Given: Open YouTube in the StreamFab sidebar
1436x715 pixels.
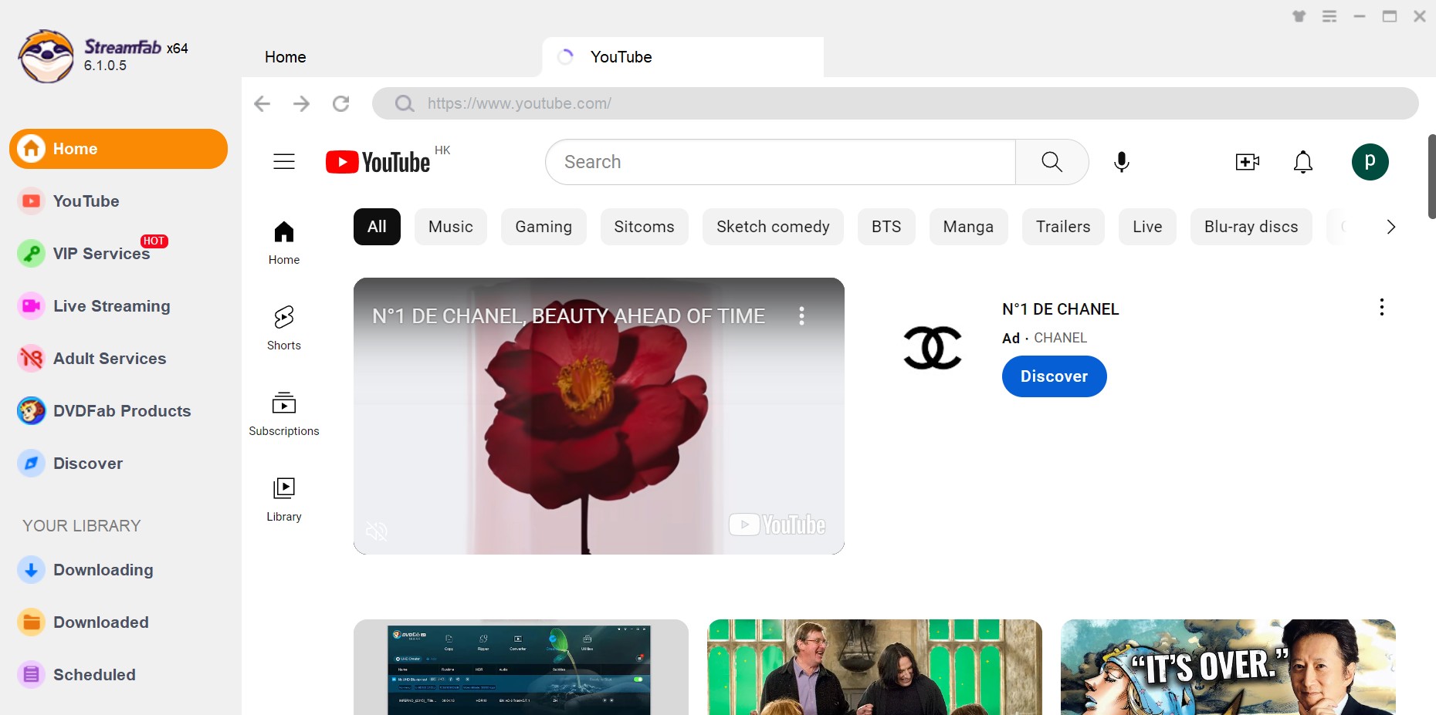Looking at the screenshot, I should point(117,201).
